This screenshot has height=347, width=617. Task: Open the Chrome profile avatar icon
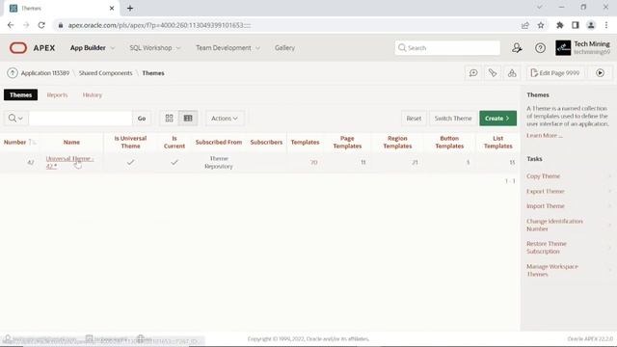pos(591,25)
